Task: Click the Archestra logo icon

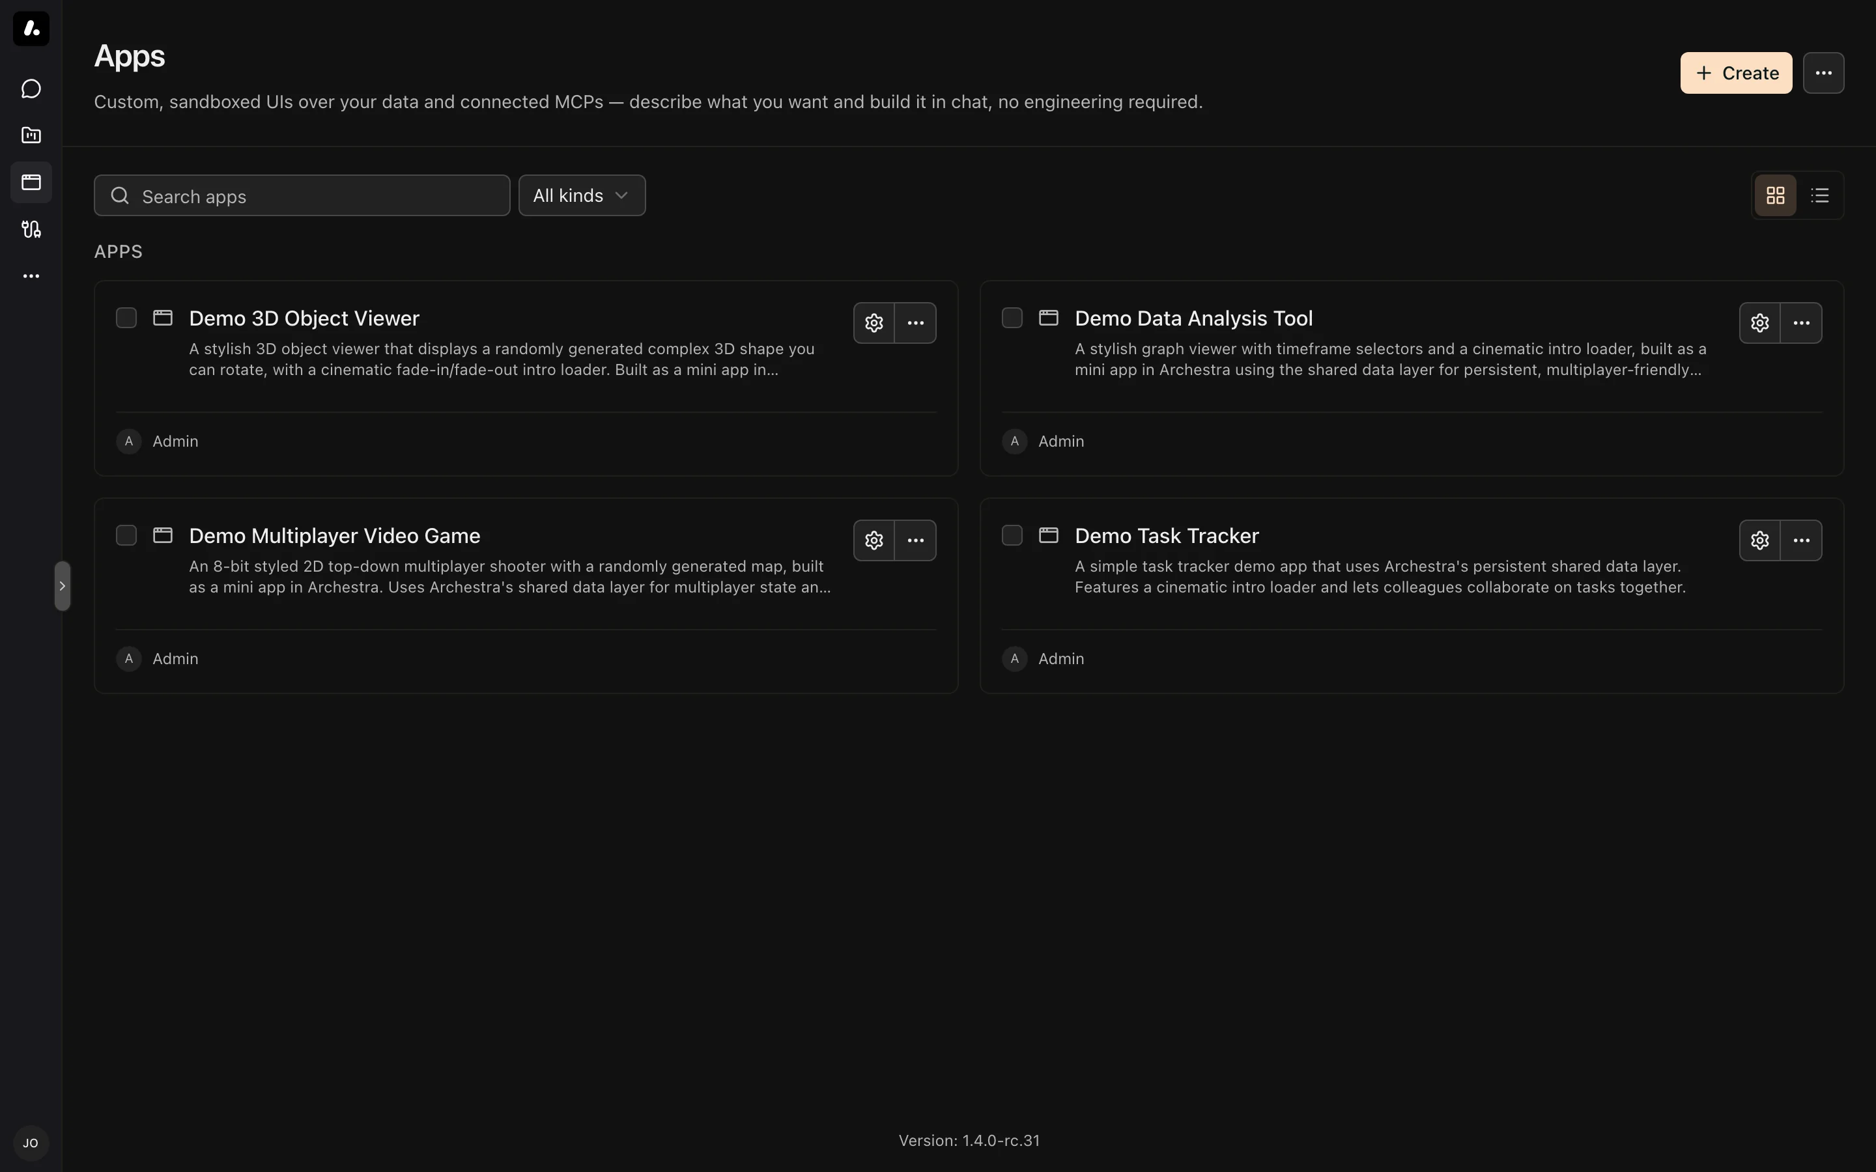Action: click(31, 29)
